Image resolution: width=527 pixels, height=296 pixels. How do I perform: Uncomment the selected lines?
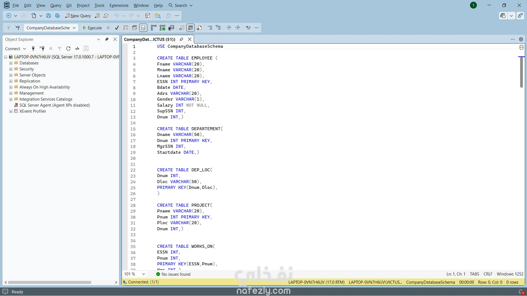tap(218, 28)
